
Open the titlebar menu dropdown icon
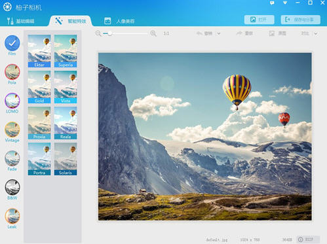pos(285,3)
